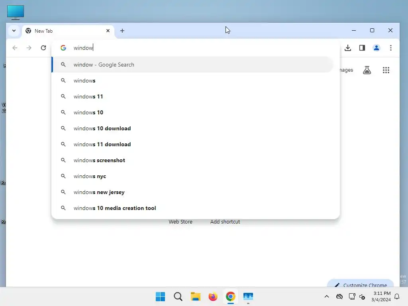The height and width of the screenshot is (306, 408).
Task: Open Chrome's three-dot menu
Action: point(390,48)
